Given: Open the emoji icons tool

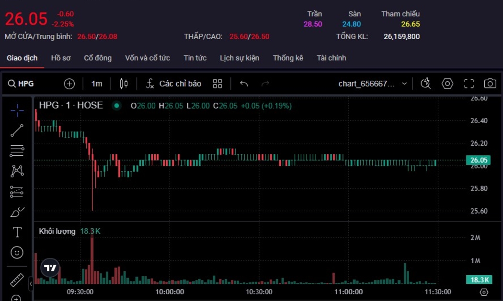Looking at the screenshot, I should [17, 252].
